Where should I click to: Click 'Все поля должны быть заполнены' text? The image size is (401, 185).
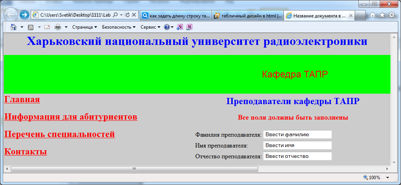(293, 118)
